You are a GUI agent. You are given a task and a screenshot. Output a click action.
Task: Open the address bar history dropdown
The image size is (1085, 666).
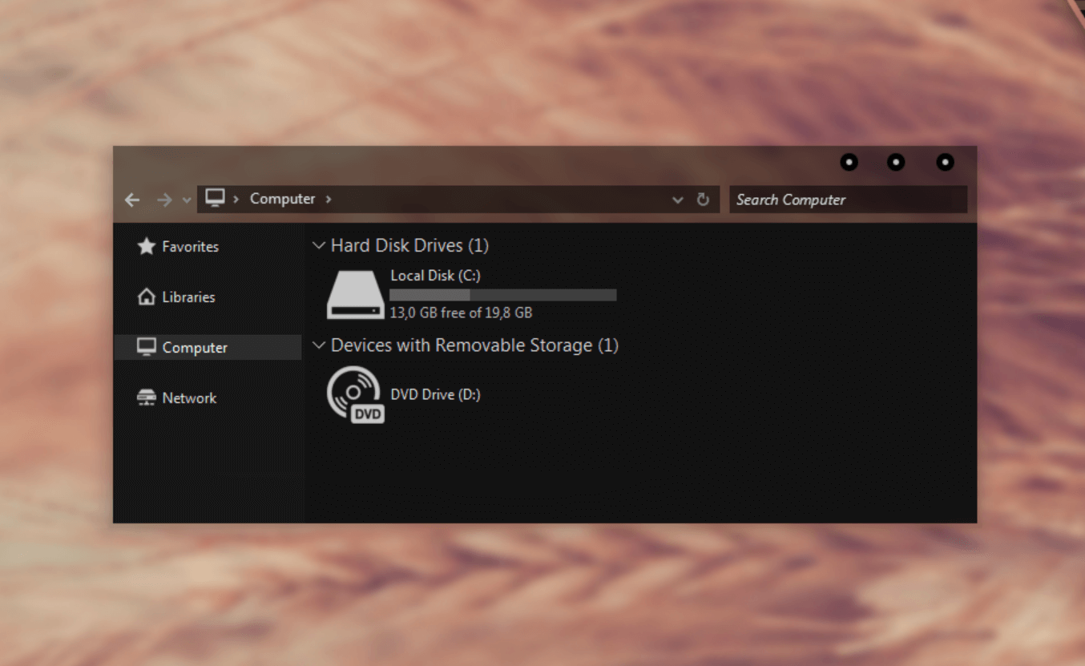[x=677, y=200]
